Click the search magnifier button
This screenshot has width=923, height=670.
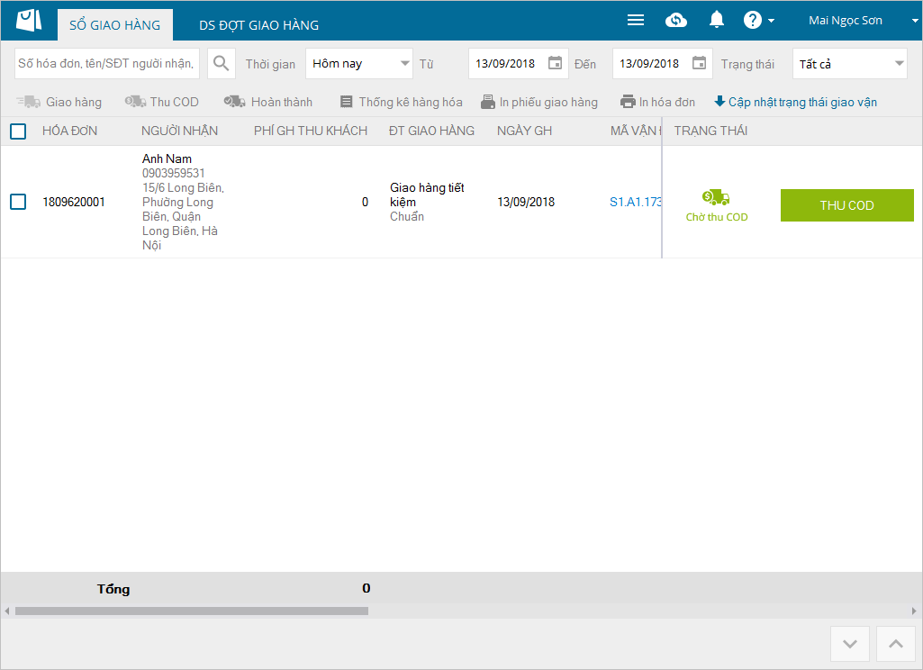[x=222, y=63]
